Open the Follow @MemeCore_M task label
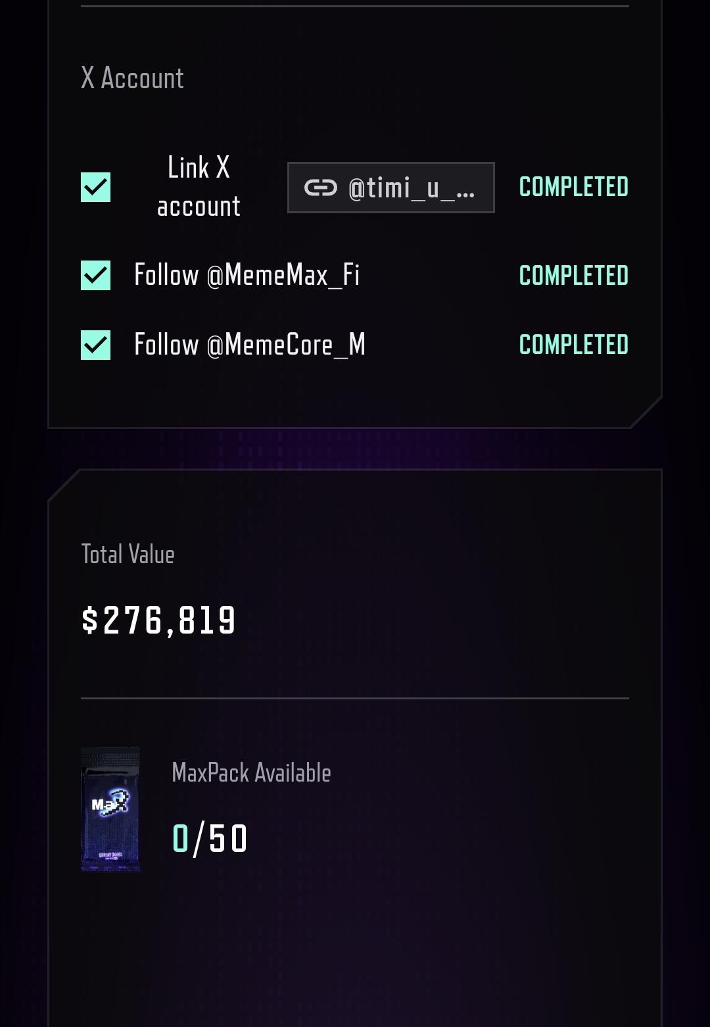Screen dimensions: 710x1027 [x=249, y=345]
